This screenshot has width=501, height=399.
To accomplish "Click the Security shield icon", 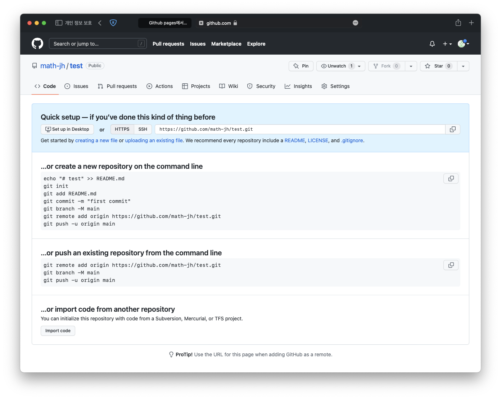I will tap(250, 86).
